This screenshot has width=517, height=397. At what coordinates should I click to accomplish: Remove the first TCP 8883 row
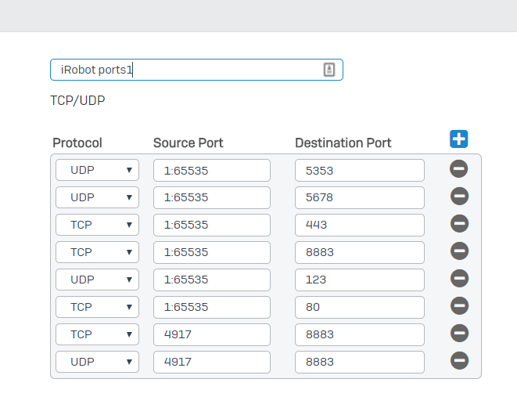[x=459, y=251]
